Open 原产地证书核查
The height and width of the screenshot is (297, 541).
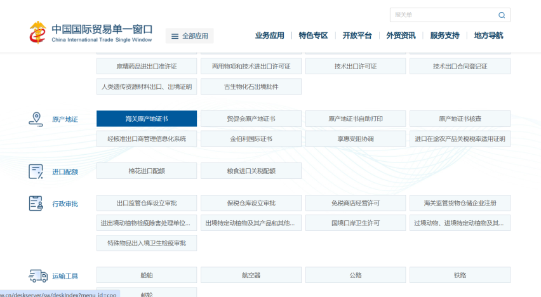click(x=460, y=119)
